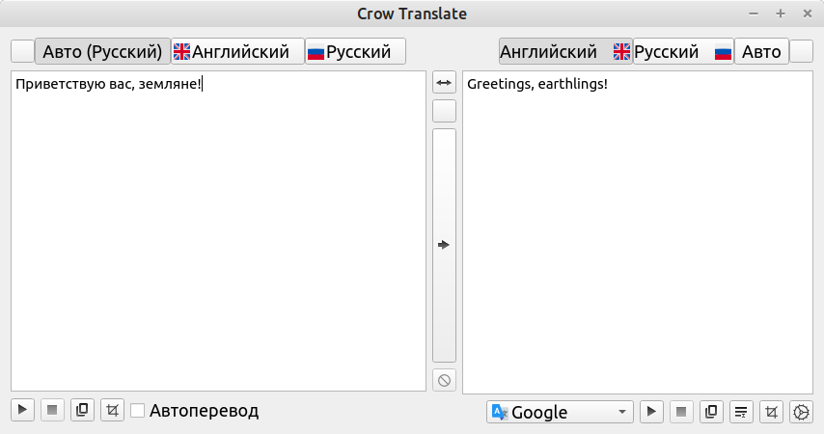Copy the source text to clipboard
The height and width of the screenshot is (434, 824).
click(82, 410)
